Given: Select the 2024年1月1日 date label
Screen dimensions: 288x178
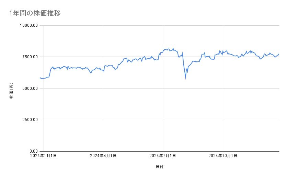Looking at the screenshot, I should point(44,156).
